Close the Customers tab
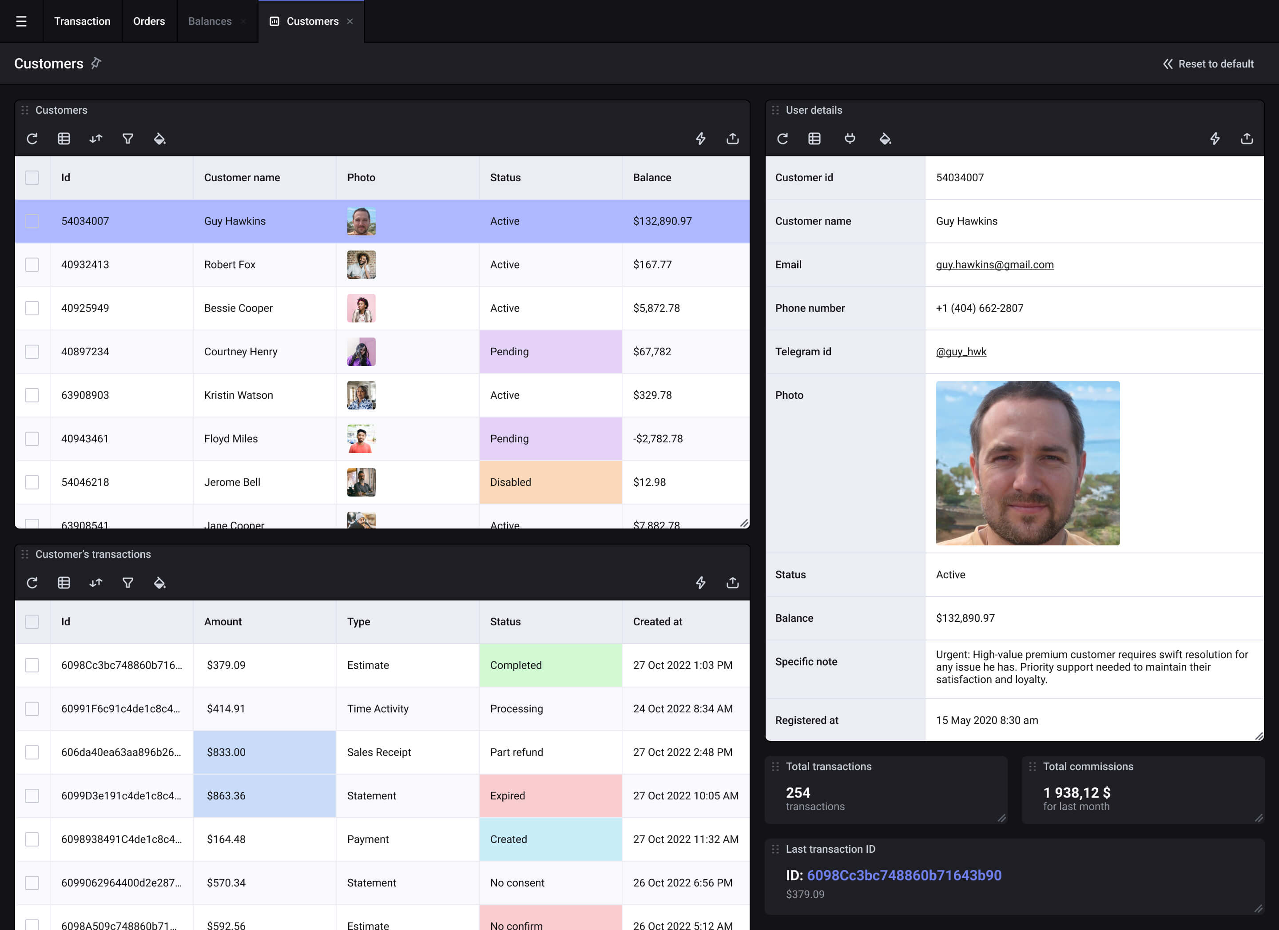 (x=350, y=21)
